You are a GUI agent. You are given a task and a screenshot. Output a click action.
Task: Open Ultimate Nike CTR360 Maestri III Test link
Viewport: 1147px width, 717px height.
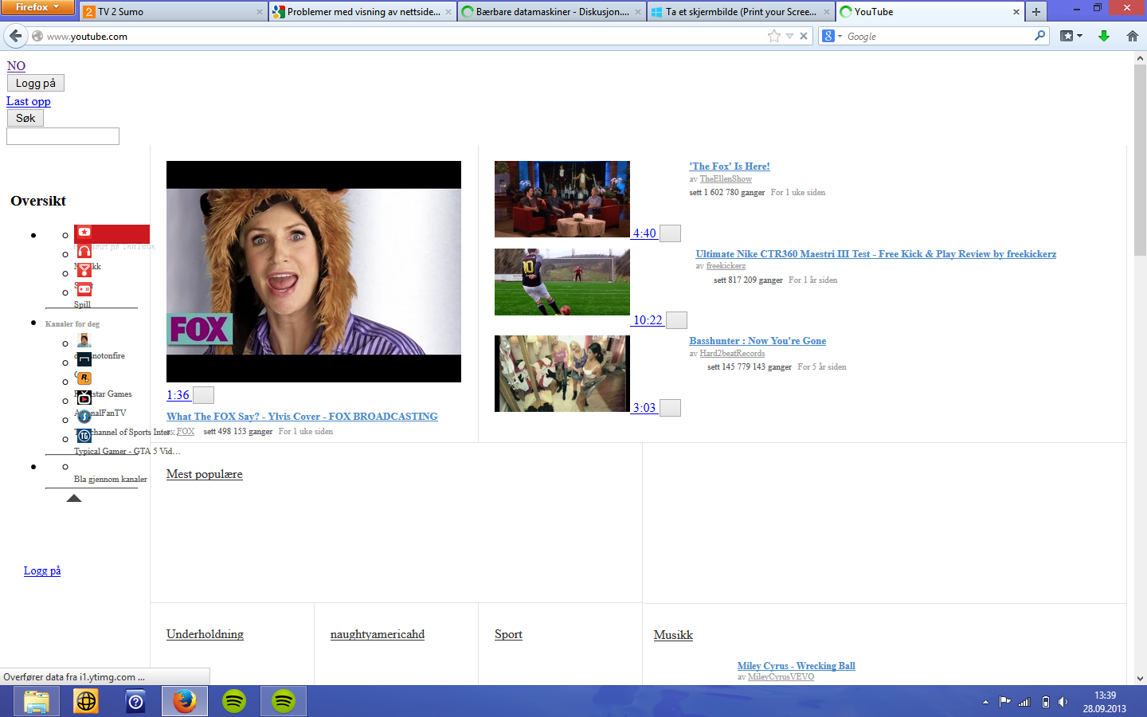coord(876,254)
